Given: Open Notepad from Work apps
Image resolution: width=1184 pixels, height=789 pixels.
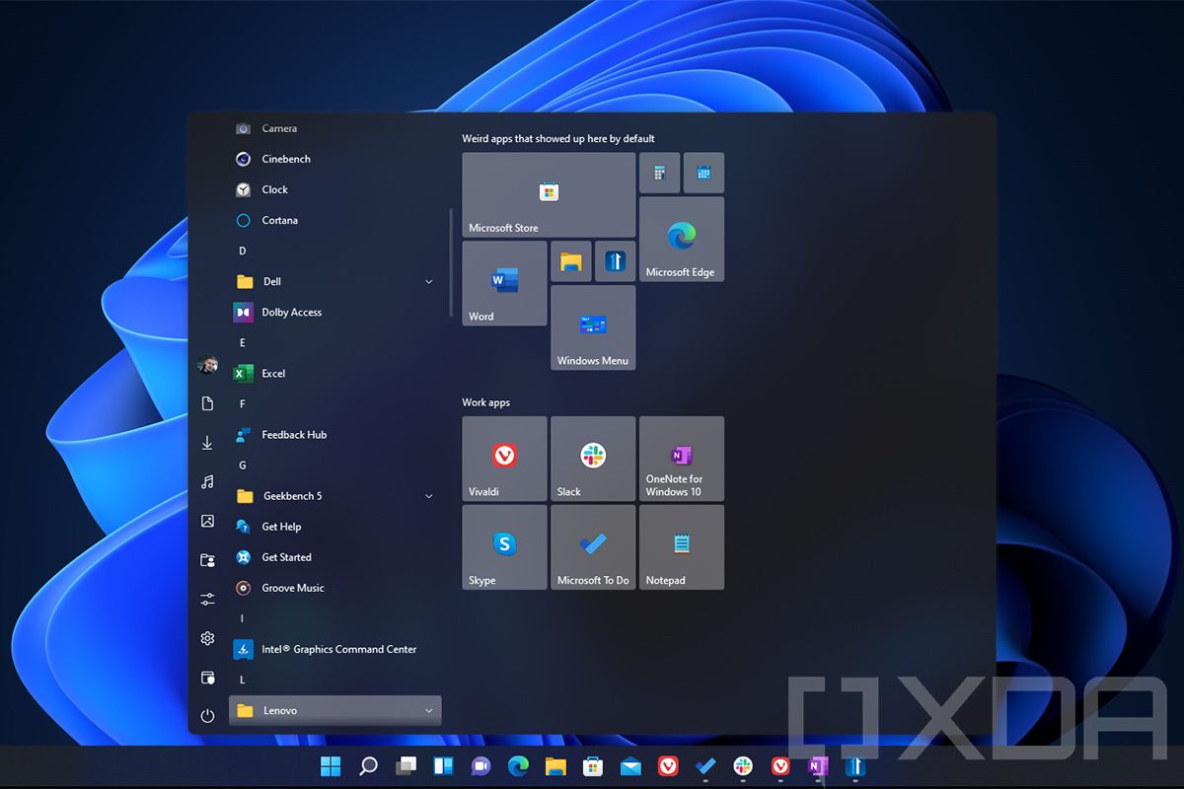Looking at the screenshot, I should 682,547.
